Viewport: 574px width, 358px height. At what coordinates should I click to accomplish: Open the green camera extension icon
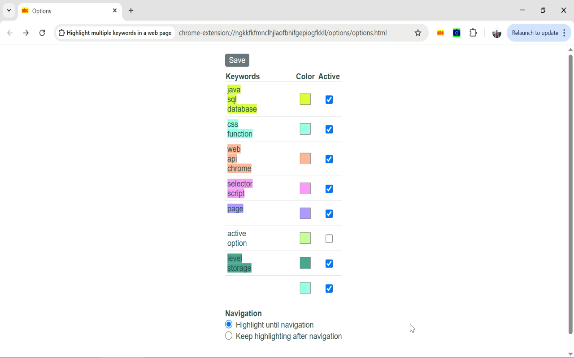tap(457, 33)
